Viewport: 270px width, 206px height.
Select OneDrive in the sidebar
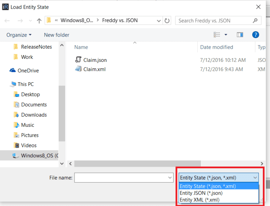[x=28, y=71]
